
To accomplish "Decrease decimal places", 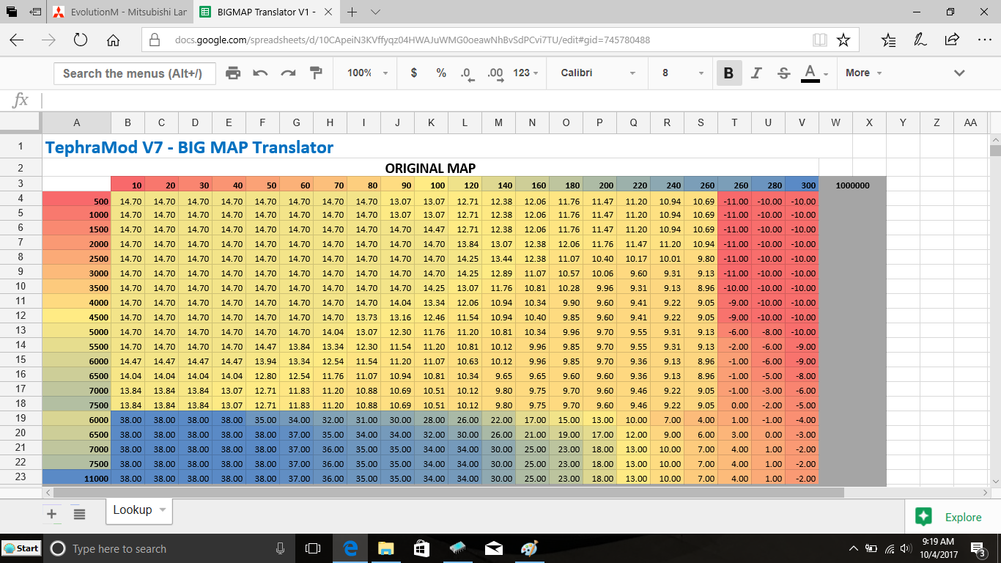I will pyautogui.click(x=466, y=73).
